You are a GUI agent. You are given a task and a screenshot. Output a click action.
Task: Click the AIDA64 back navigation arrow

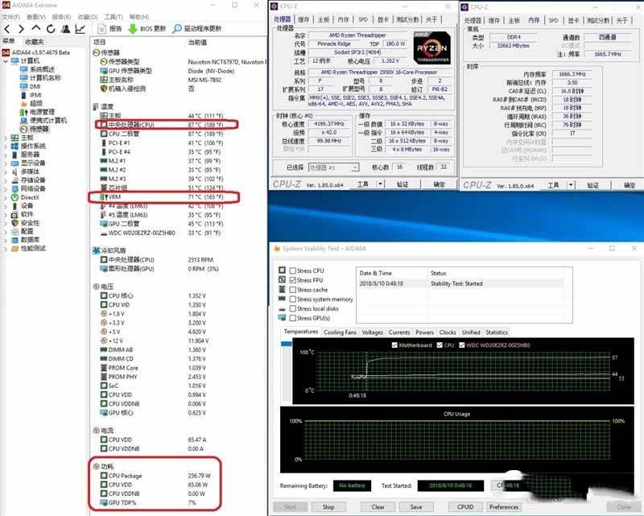point(6,28)
